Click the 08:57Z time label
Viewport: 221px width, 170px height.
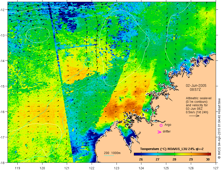point(195,89)
